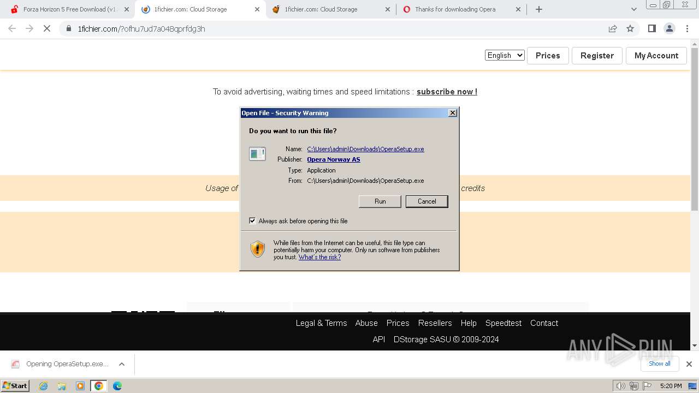Screen dimensions: 699x393
Task: Expand the tab search dropdown arrow
Action: [x=633, y=9]
